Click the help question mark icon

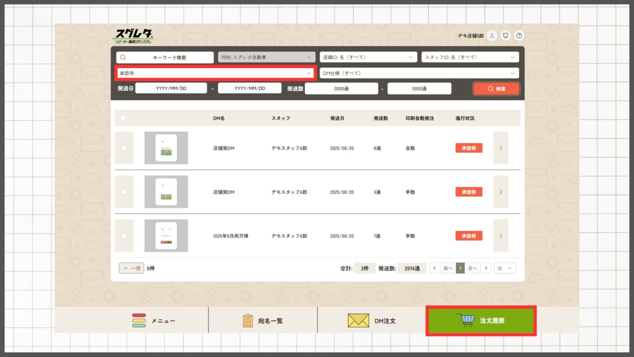pos(519,36)
